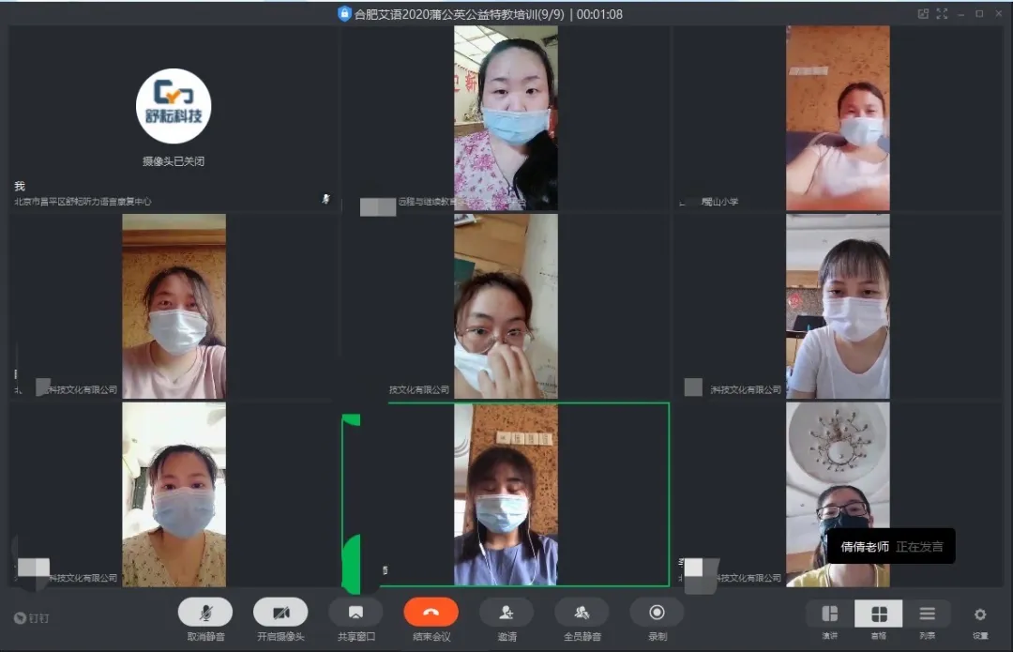End the meeting with red 结束会议 button
This screenshot has height=652, width=1013.
[x=431, y=613]
